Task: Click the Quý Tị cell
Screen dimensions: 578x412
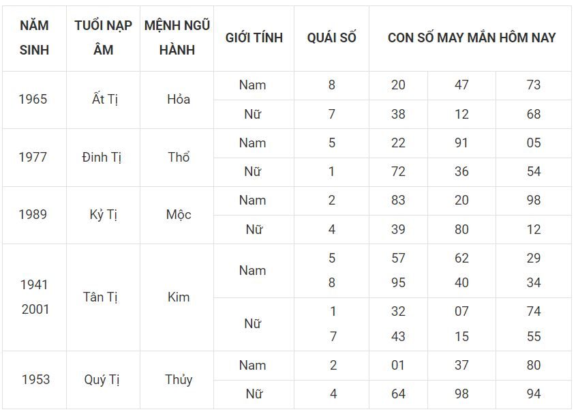Action: (102, 379)
